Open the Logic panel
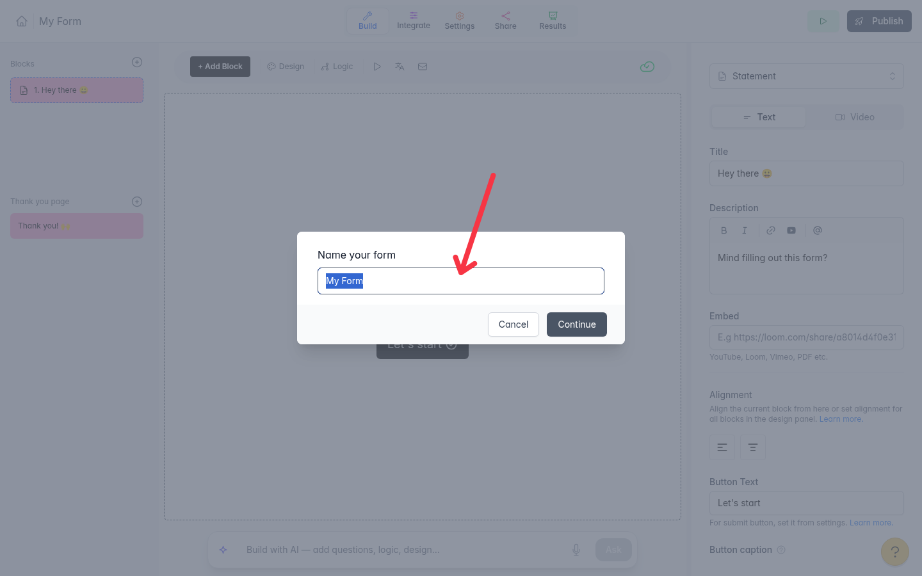Image resolution: width=922 pixels, height=576 pixels. (337, 67)
